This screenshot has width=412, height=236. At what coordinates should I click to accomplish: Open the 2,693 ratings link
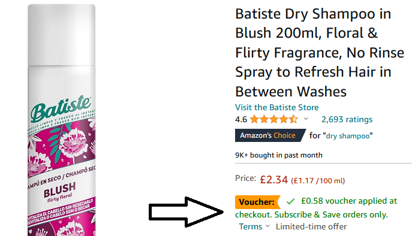(x=347, y=119)
